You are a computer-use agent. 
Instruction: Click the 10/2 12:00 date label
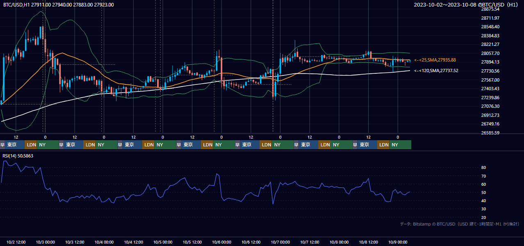coord(16,242)
